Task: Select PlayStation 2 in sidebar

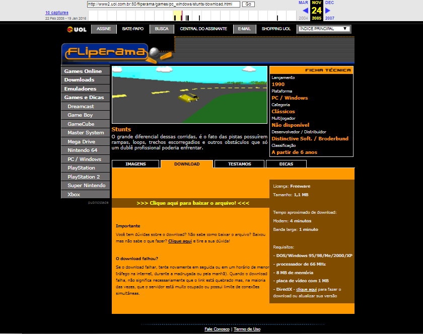Action: point(85,177)
